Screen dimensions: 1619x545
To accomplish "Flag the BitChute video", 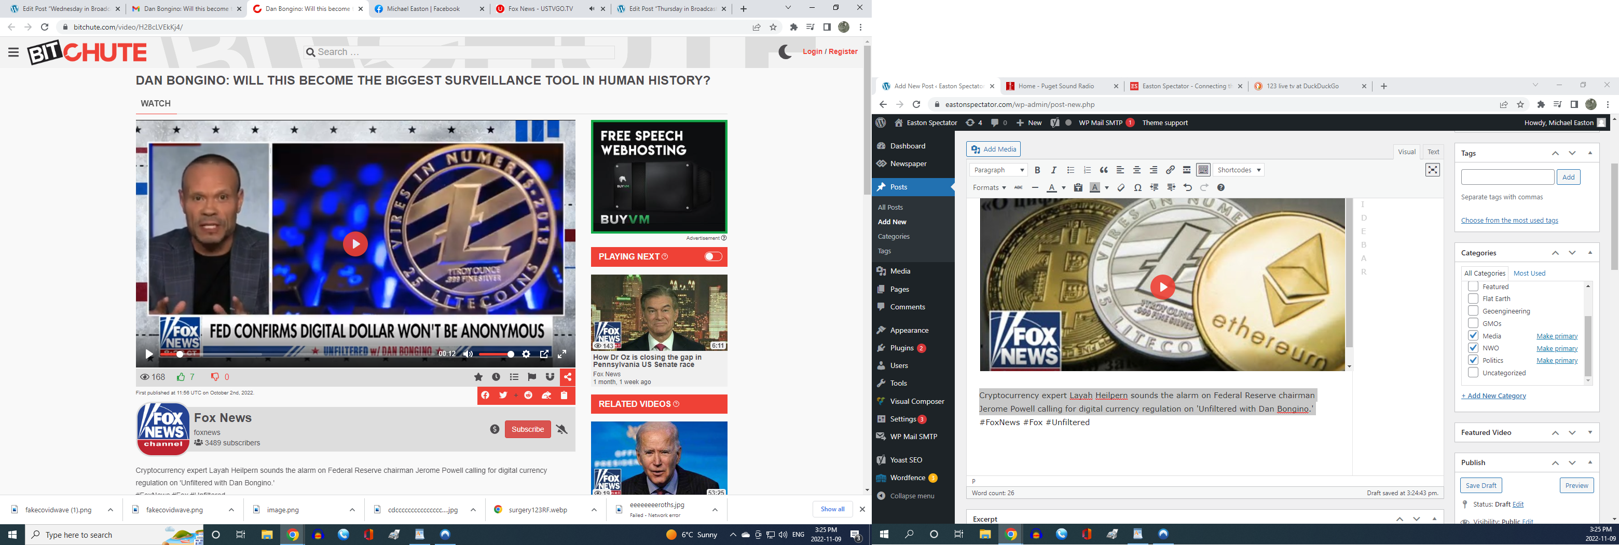I will click(x=532, y=377).
